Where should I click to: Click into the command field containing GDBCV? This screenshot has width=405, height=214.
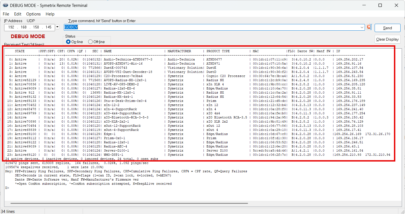[214, 27]
